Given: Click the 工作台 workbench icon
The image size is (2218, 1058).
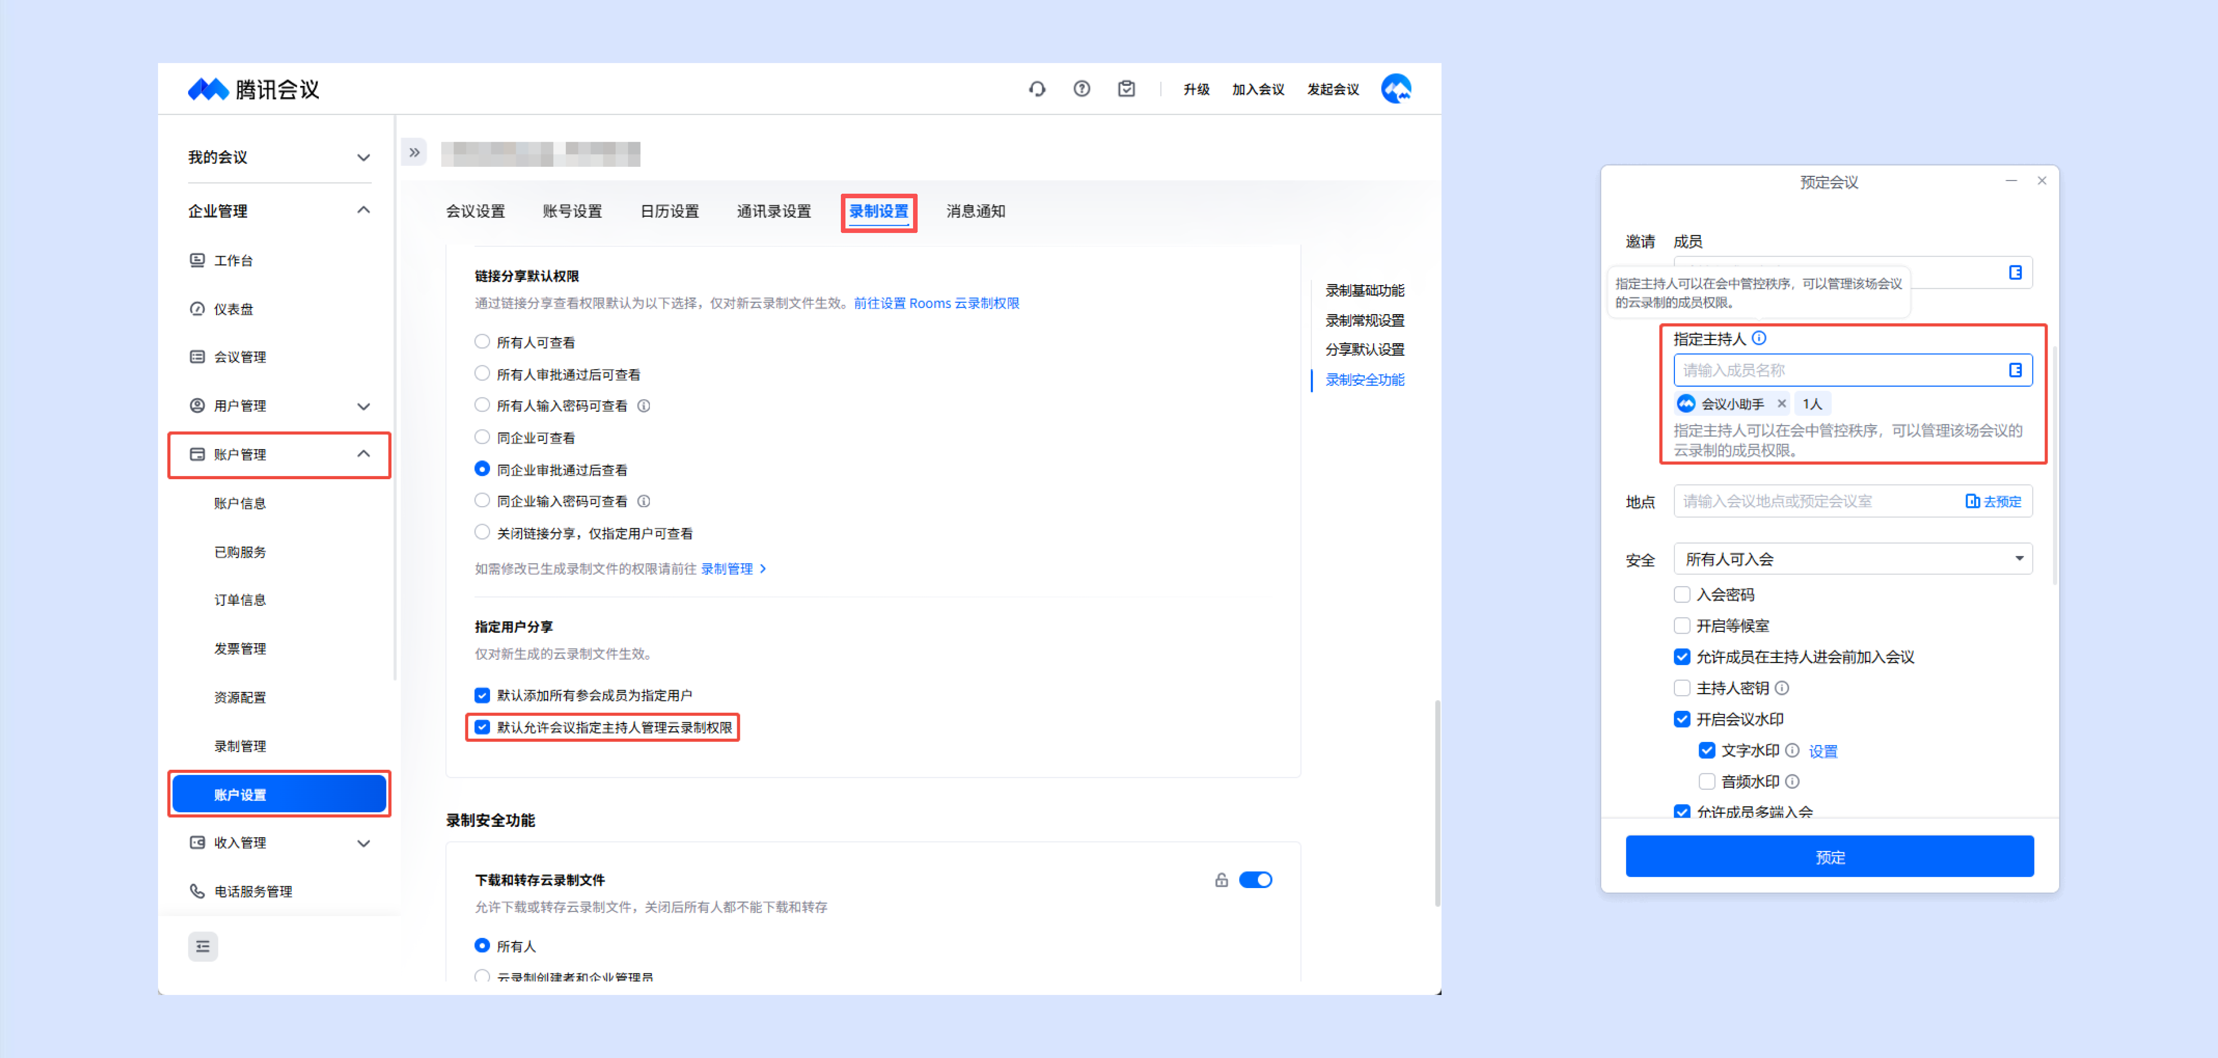Looking at the screenshot, I should tap(197, 260).
